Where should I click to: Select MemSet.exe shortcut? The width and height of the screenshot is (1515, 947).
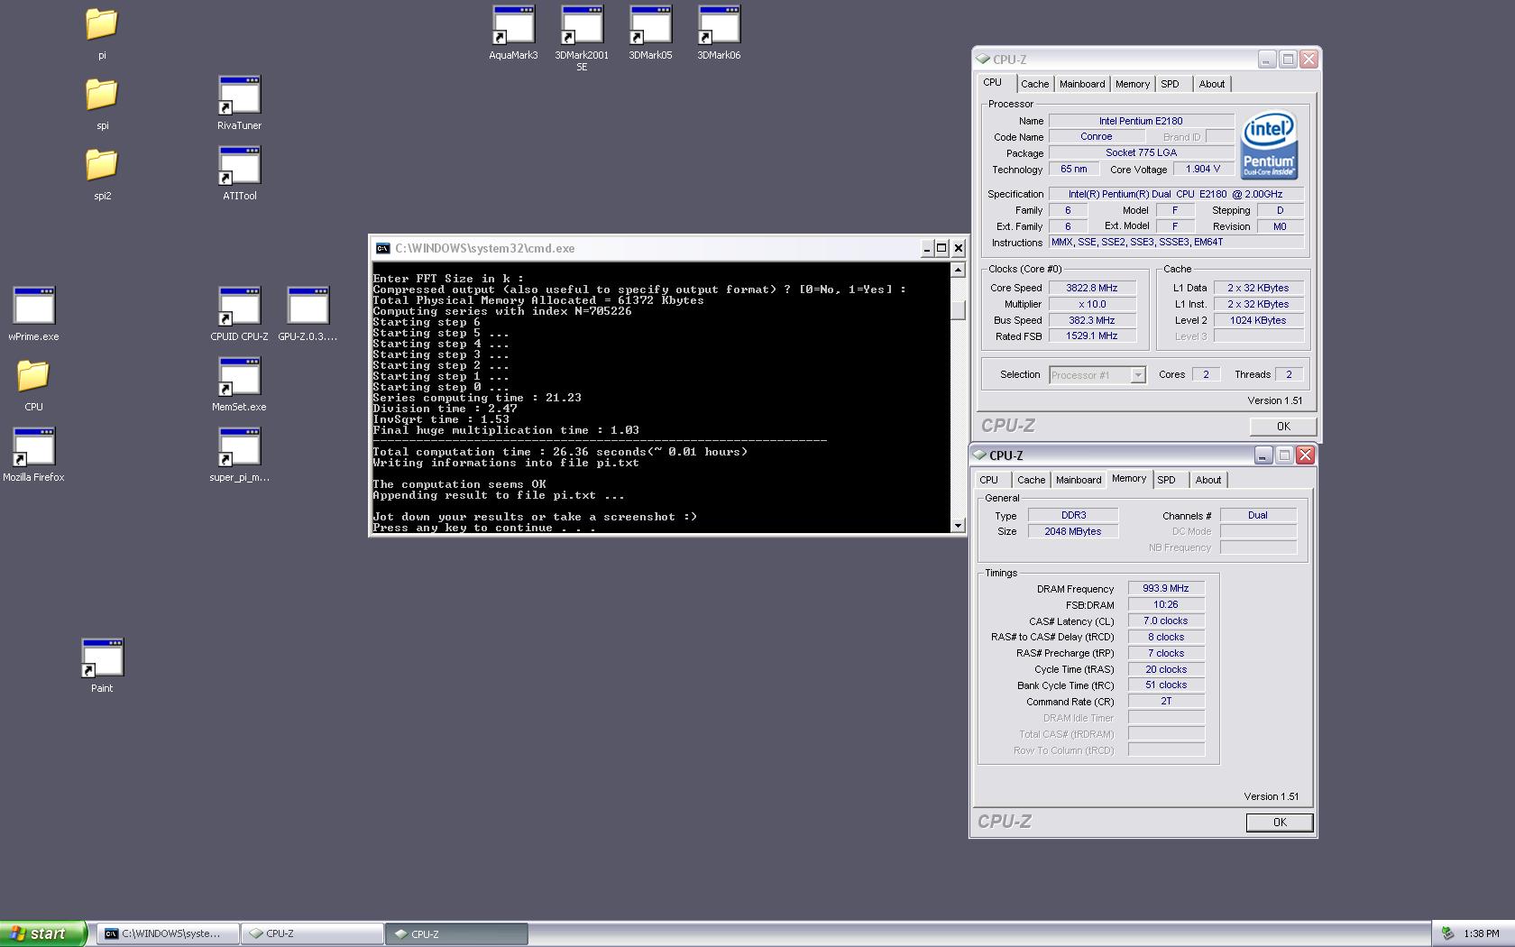[x=239, y=377]
